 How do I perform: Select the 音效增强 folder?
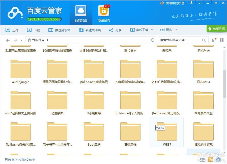[x=130, y=134]
